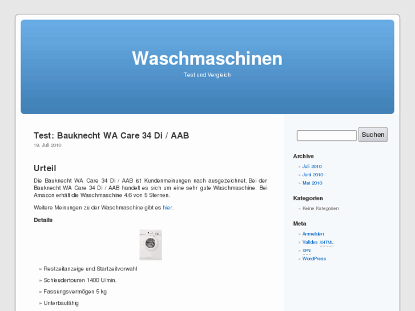Select the Unterbaufähig list item

pos(61,303)
